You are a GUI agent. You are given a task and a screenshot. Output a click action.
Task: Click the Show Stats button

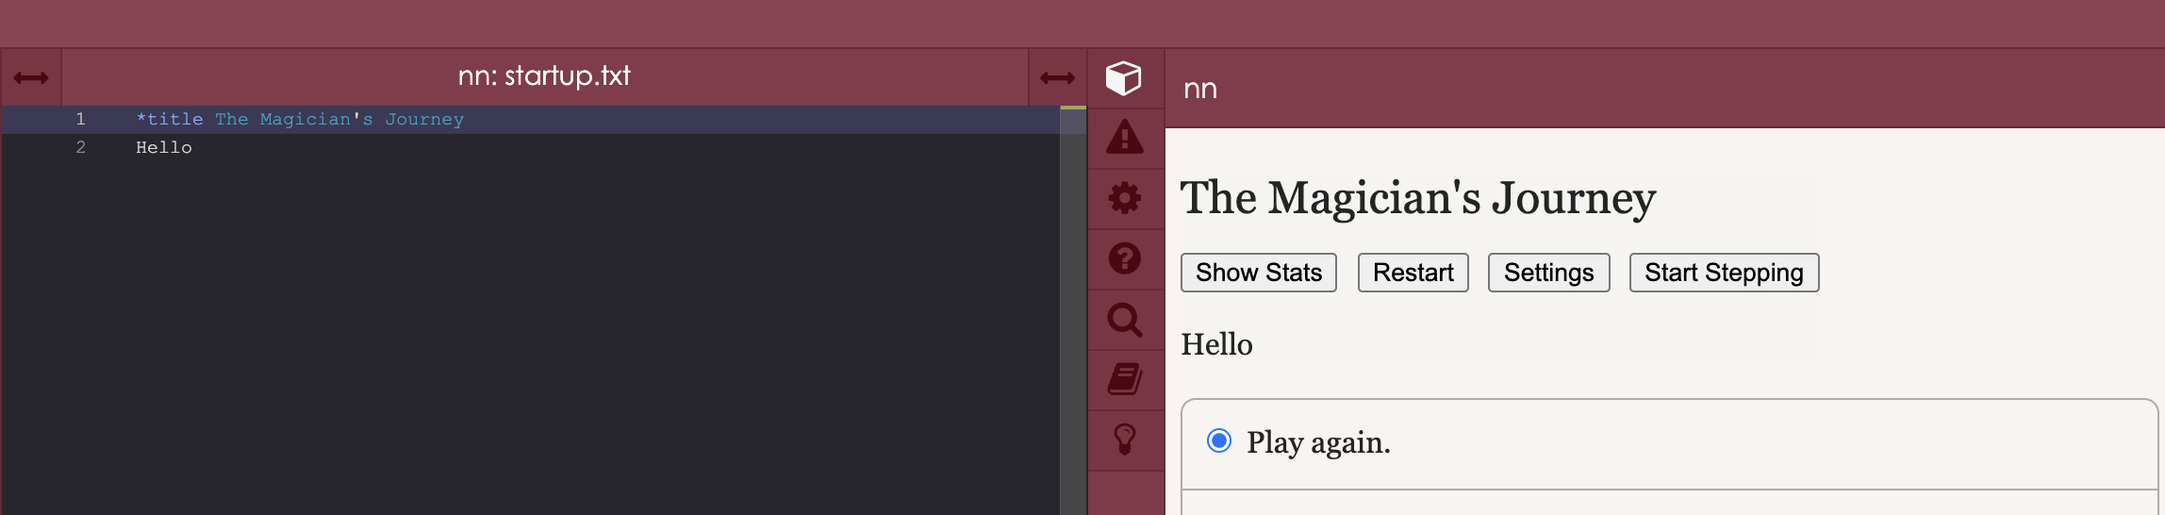point(1258,273)
